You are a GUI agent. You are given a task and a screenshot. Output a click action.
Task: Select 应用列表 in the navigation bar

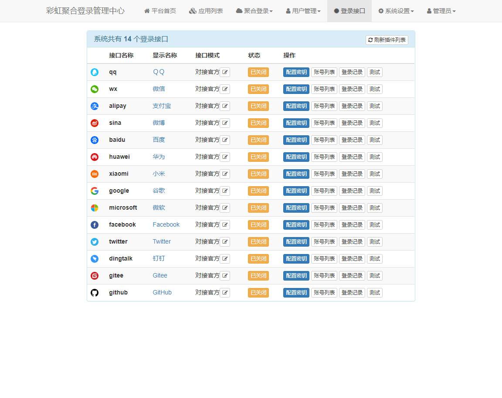[x=206, y=11]
